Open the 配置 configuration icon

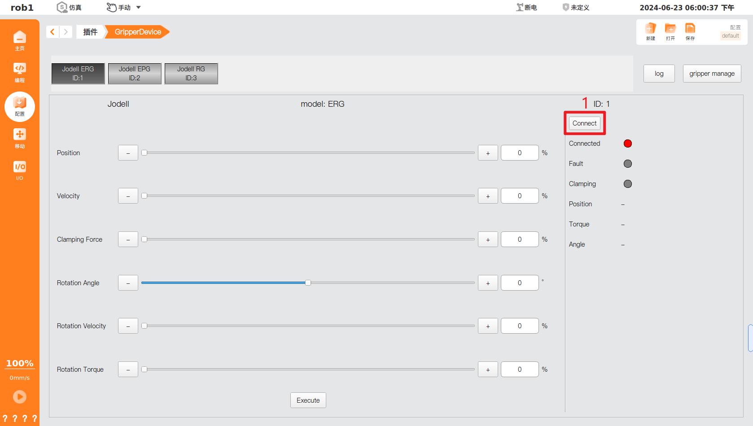(x=20, y=106)
